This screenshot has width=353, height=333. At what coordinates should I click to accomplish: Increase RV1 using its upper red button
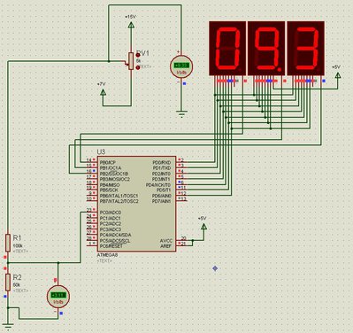coord(138,55)
